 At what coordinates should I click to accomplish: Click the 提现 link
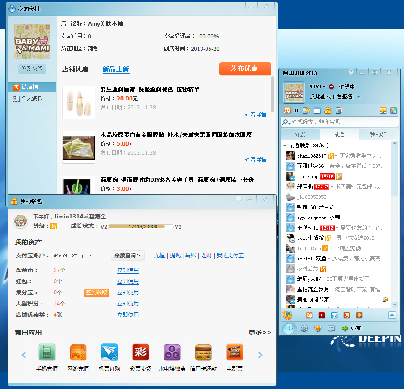(175, 255)
